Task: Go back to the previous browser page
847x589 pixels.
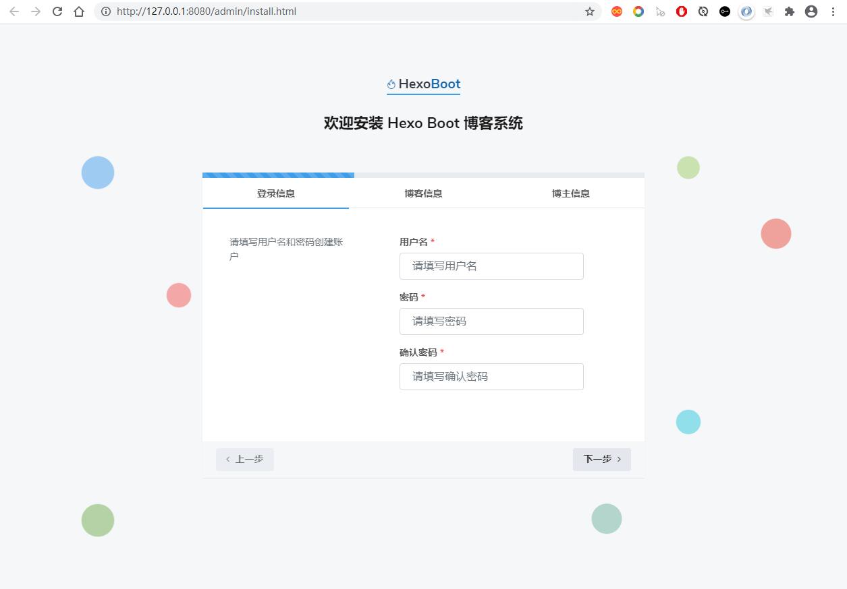Action: 14,11
